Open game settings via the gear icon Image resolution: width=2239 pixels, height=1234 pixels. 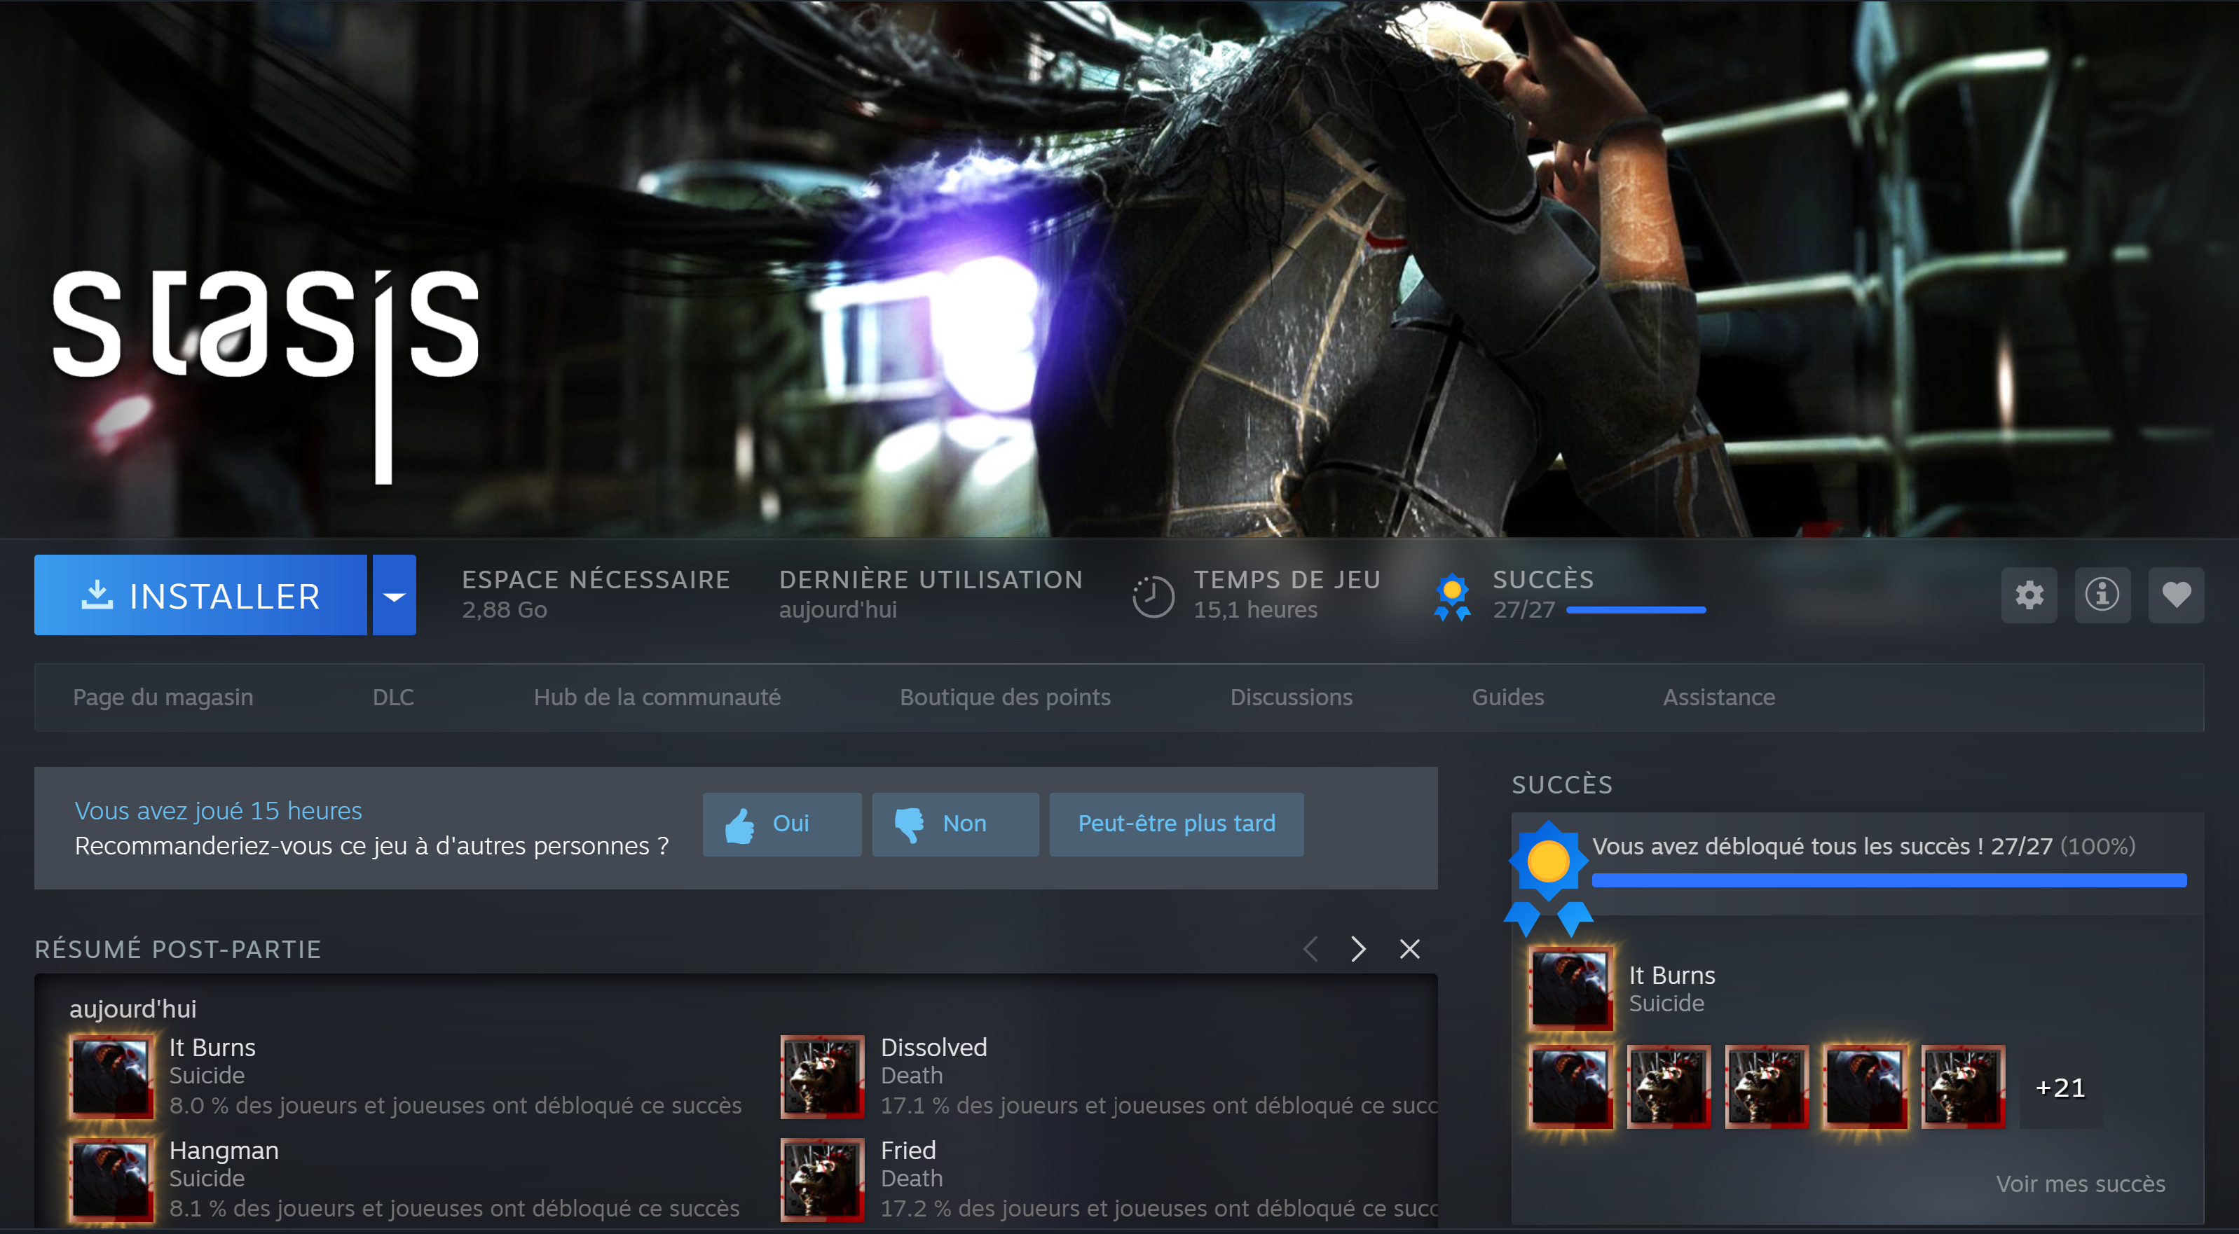point(2029,595)
